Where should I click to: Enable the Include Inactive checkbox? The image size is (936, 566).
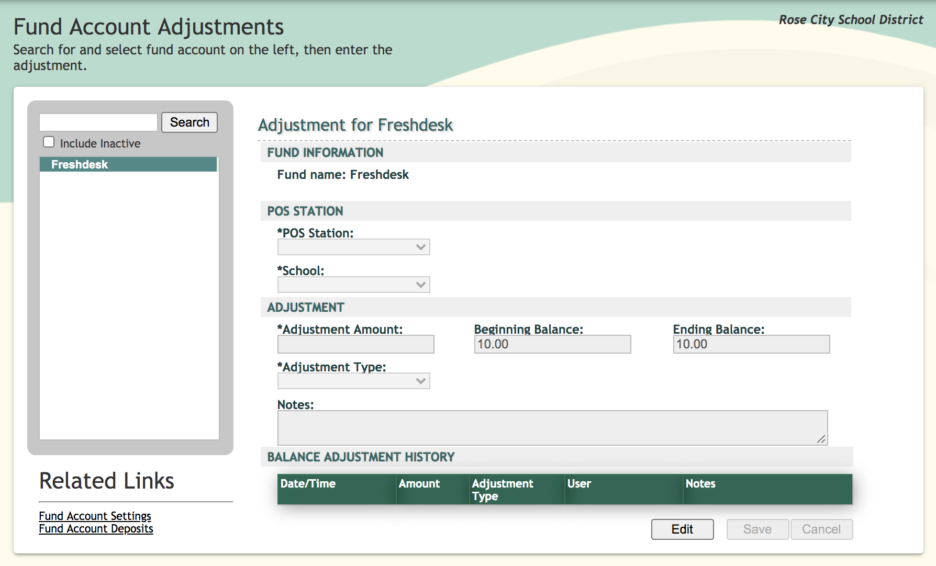[x=49, y=142]
